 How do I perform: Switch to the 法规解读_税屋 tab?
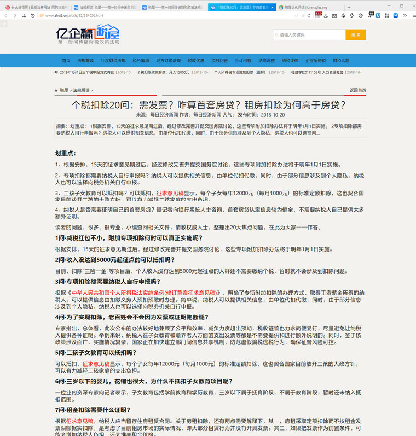[105, 8]
